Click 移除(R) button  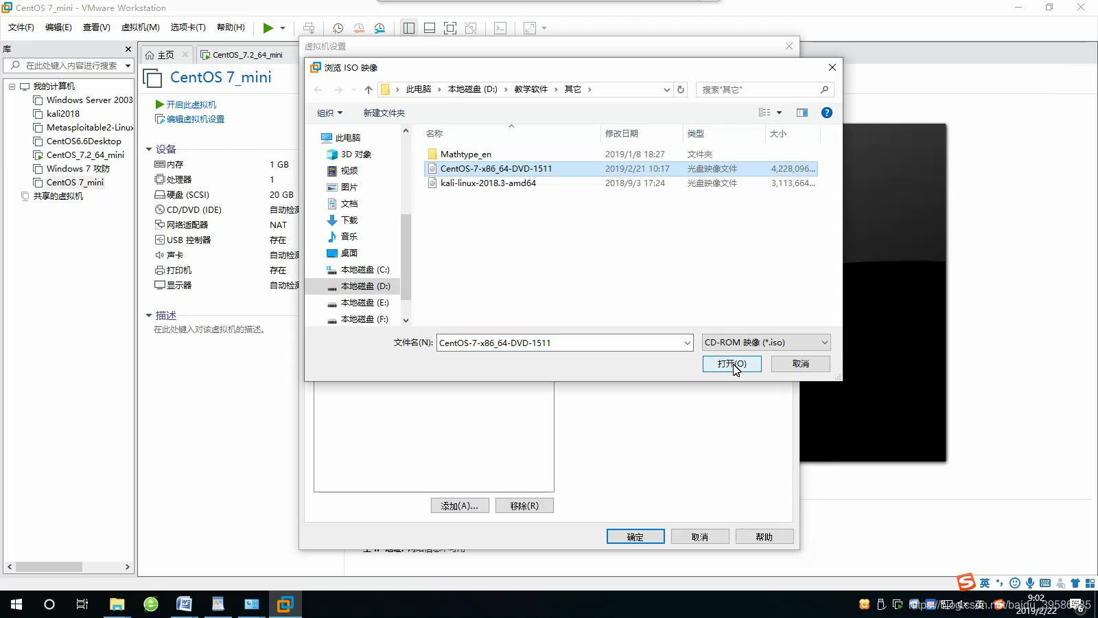point(524,506)
